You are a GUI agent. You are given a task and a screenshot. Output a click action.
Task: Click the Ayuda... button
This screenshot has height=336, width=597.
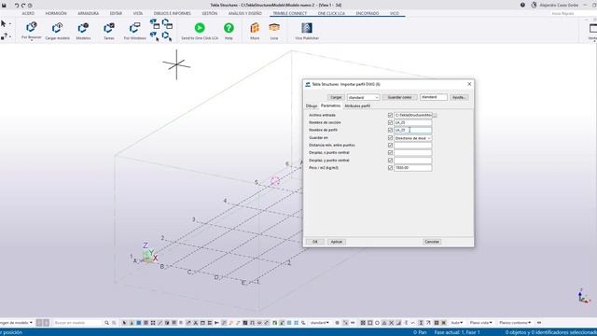459,97
